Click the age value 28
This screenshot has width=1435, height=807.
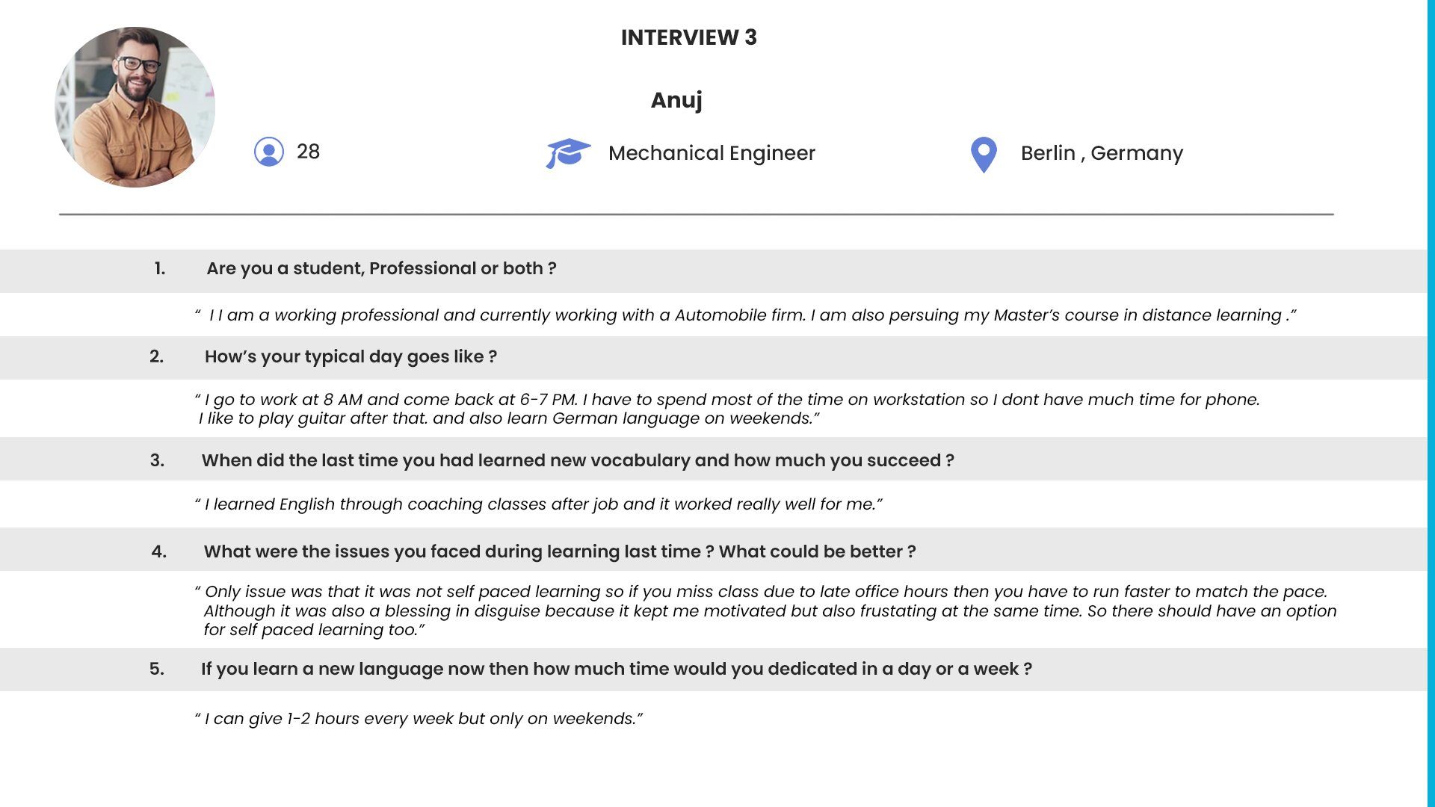[x=308, y=152]
